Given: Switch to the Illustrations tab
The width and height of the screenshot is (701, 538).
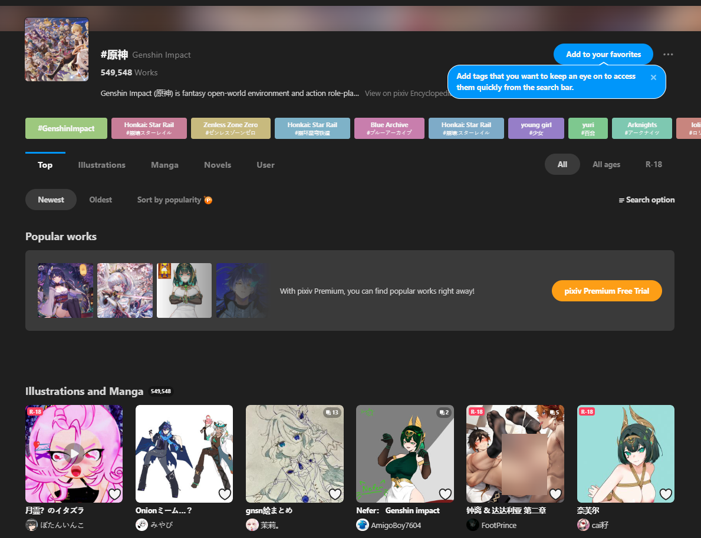Looking at the screenshot, I should point(101,165).
